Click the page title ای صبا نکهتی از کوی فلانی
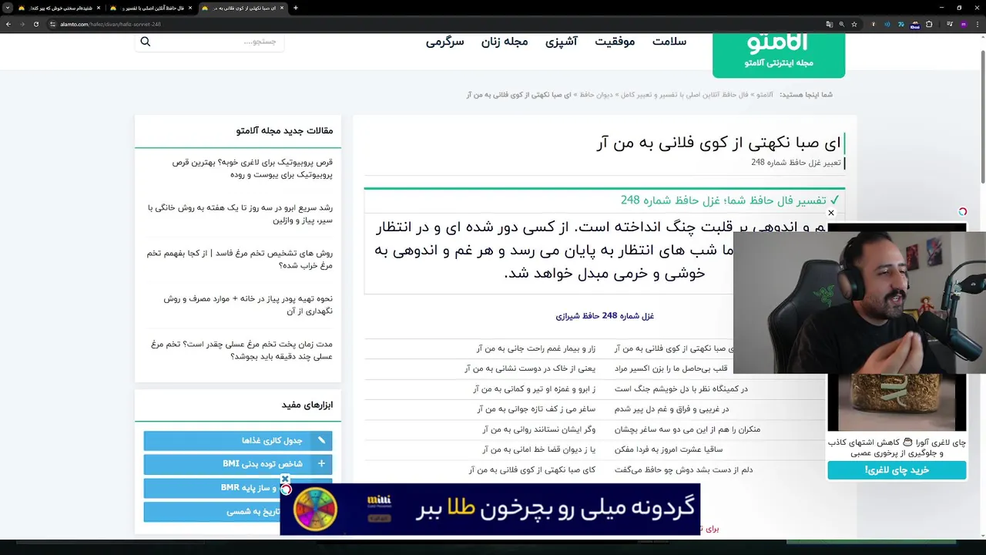 [x=718, y=143]
